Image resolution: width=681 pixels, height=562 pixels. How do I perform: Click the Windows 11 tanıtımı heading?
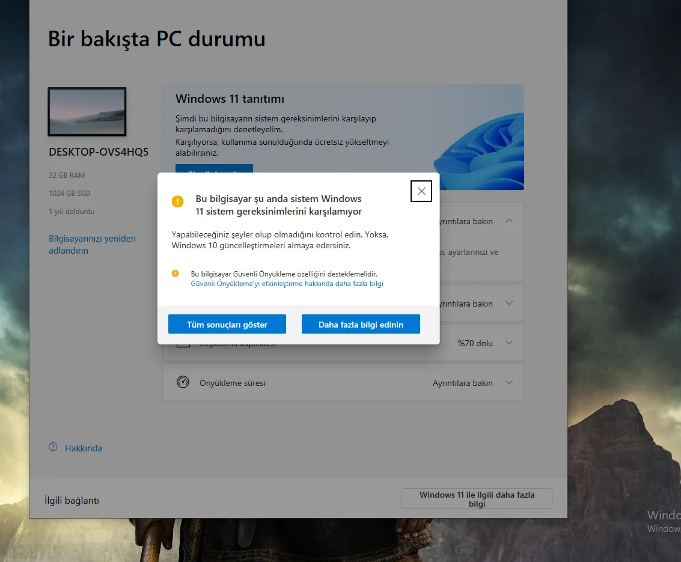point(230,99)
